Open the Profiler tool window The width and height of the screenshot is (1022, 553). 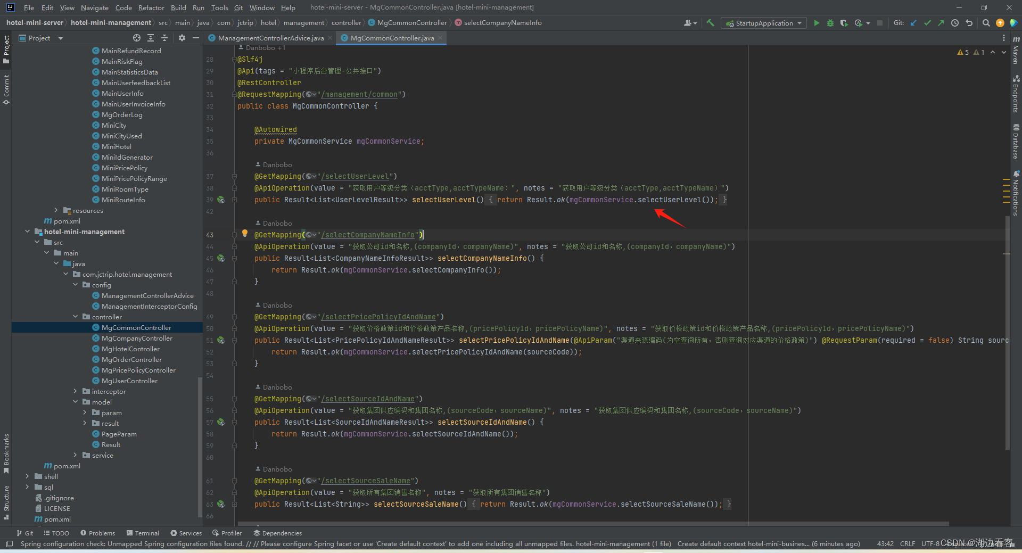227,533
